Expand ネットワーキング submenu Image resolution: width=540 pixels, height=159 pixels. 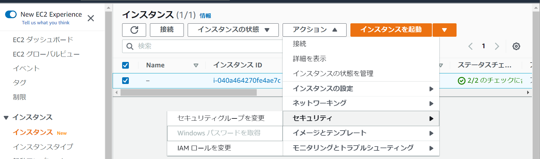pos(361,103)
